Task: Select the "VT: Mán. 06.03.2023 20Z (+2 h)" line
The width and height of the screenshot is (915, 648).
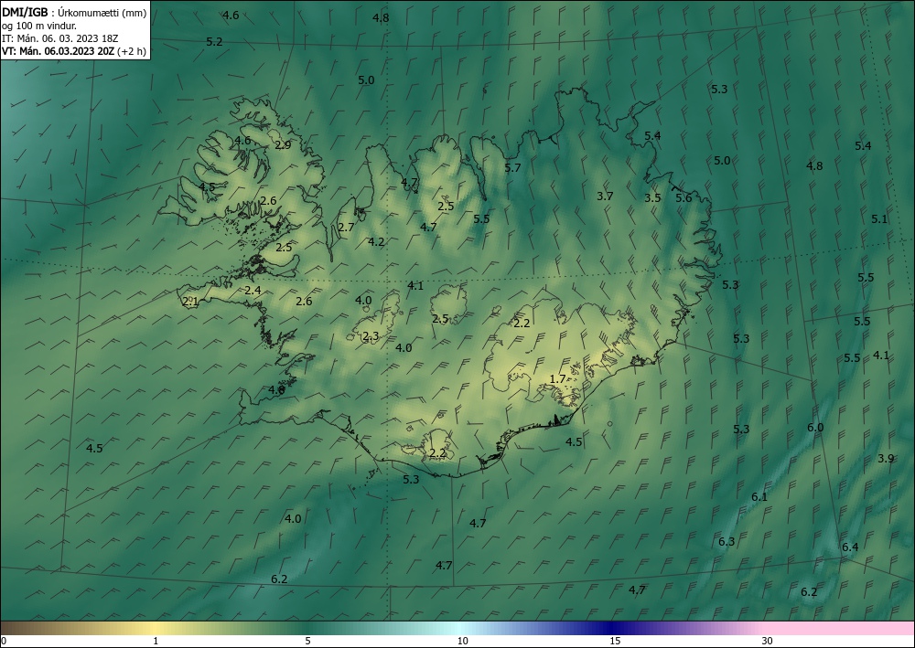Action: click(x=74, y=51)
